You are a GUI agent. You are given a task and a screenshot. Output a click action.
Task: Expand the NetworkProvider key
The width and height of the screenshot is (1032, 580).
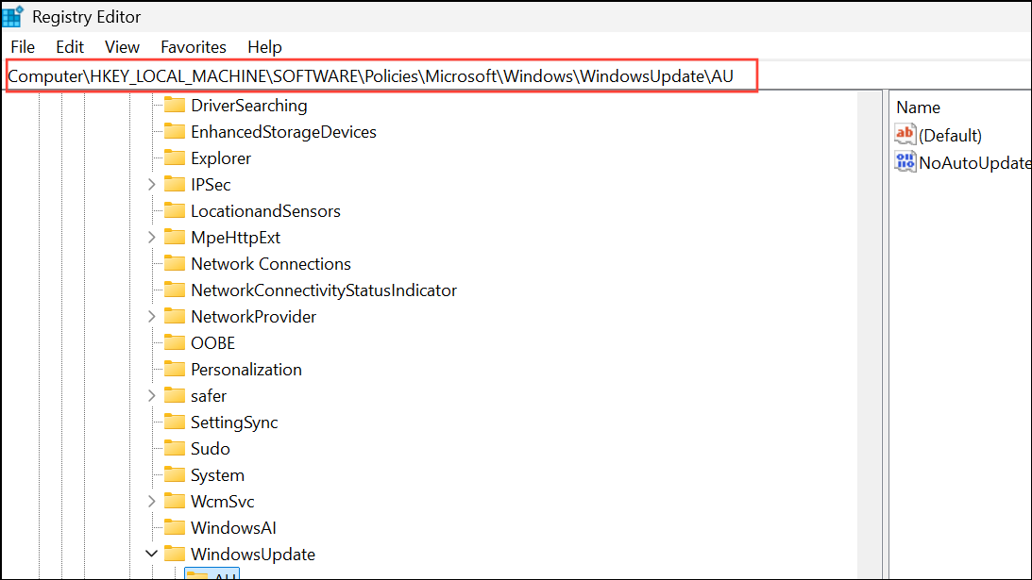pyautogui.click(x=152, y=316)
